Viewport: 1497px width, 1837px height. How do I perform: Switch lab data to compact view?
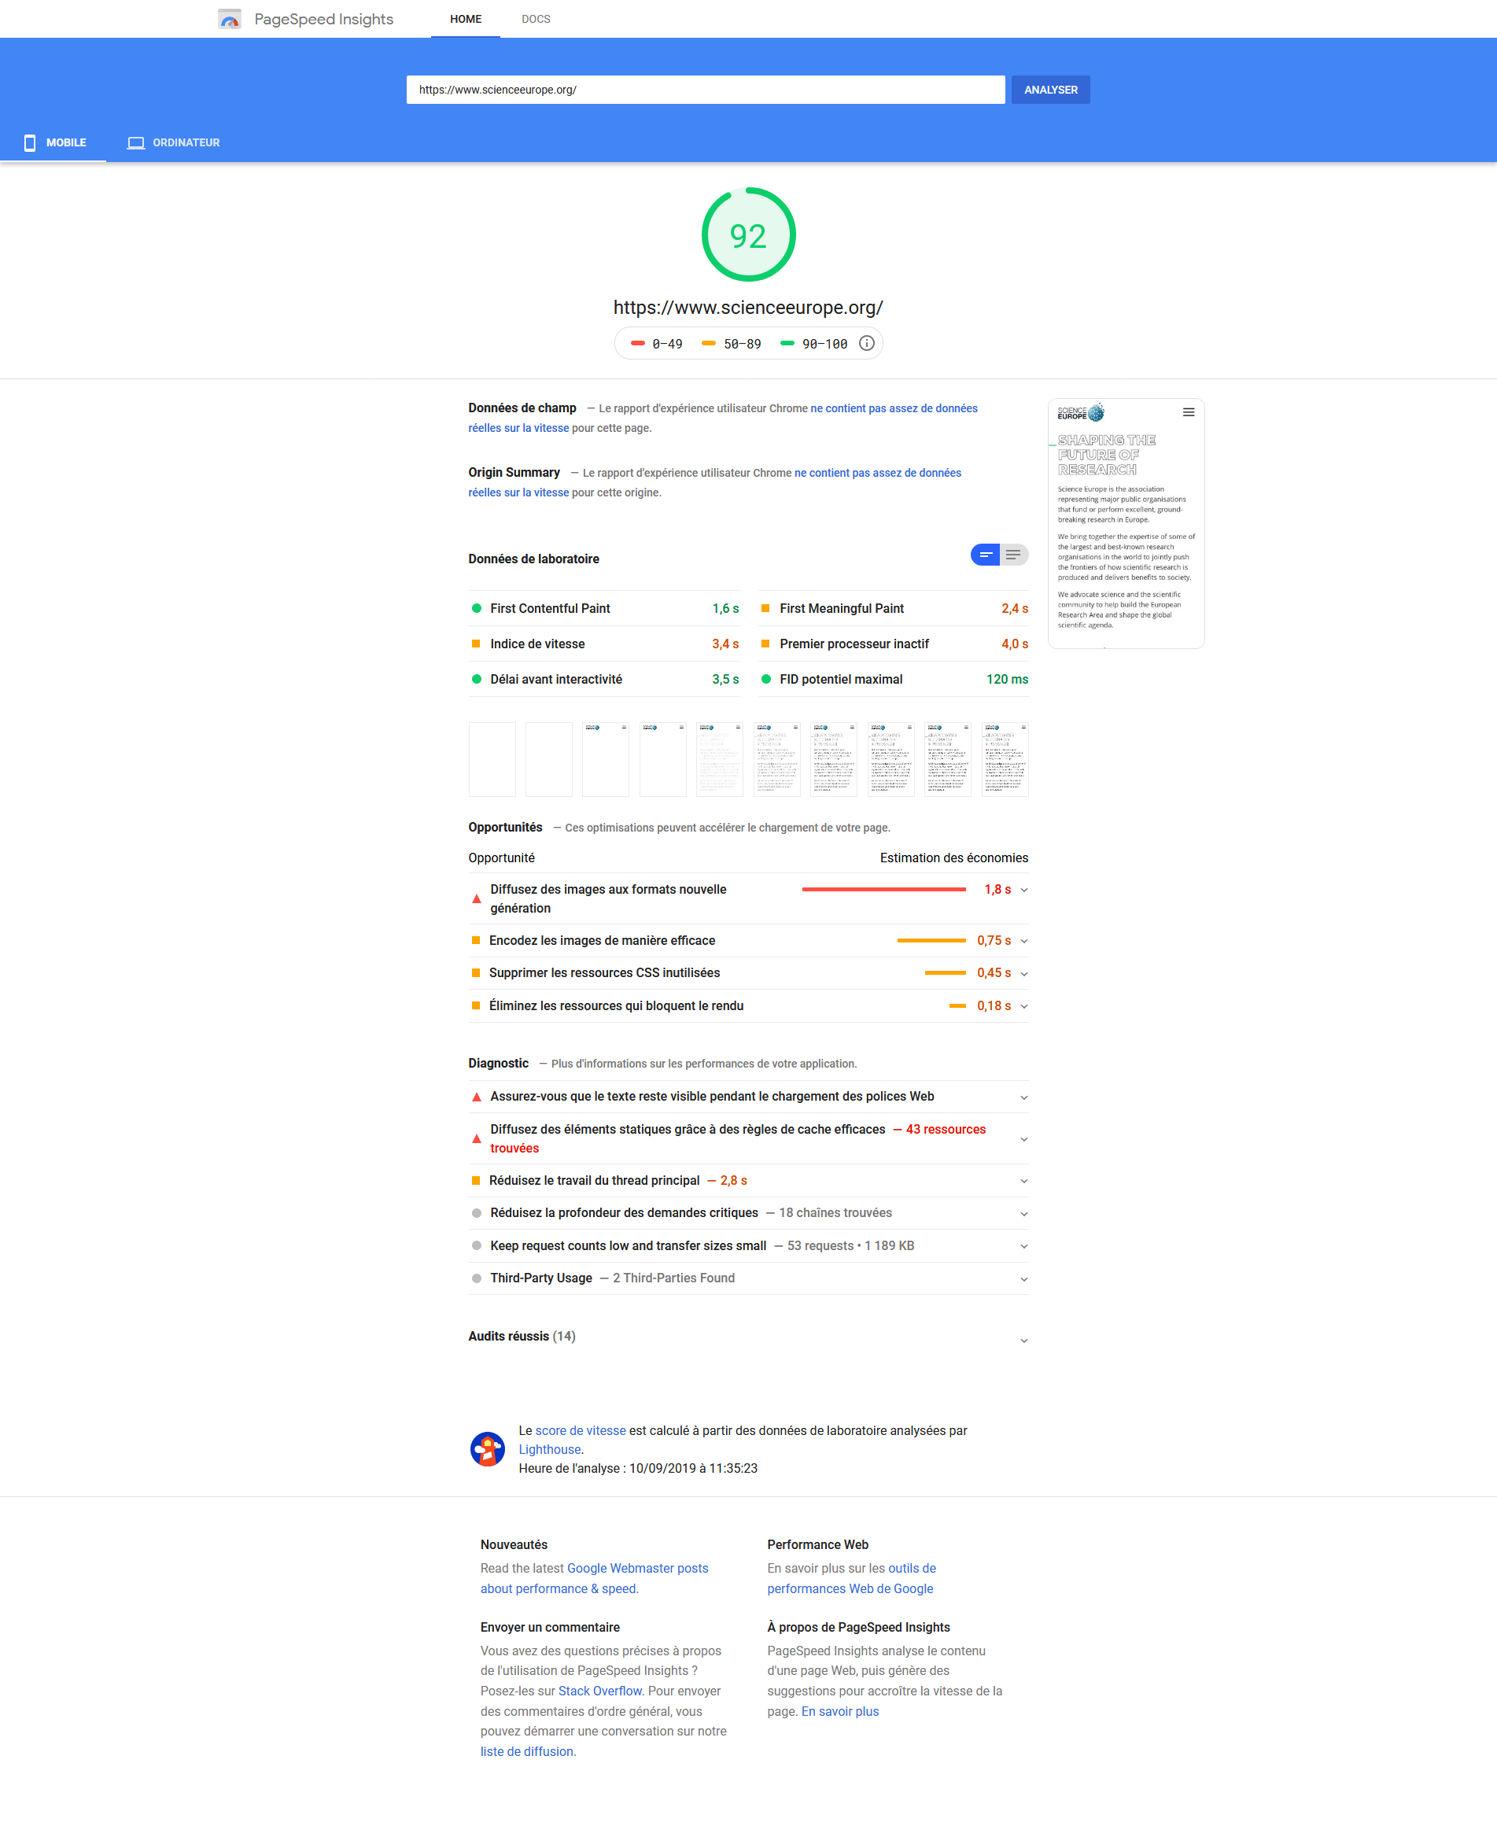click(x=985, y=555)
